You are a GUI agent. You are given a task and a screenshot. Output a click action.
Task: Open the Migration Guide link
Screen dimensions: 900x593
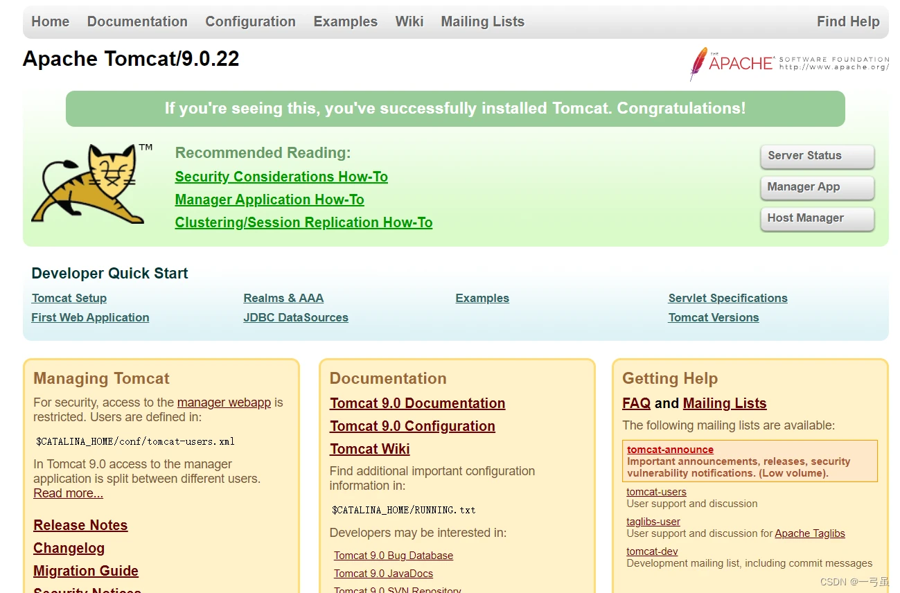click(x=86, y=571)
